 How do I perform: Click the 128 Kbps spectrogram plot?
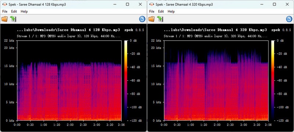[x=69, y=80]
